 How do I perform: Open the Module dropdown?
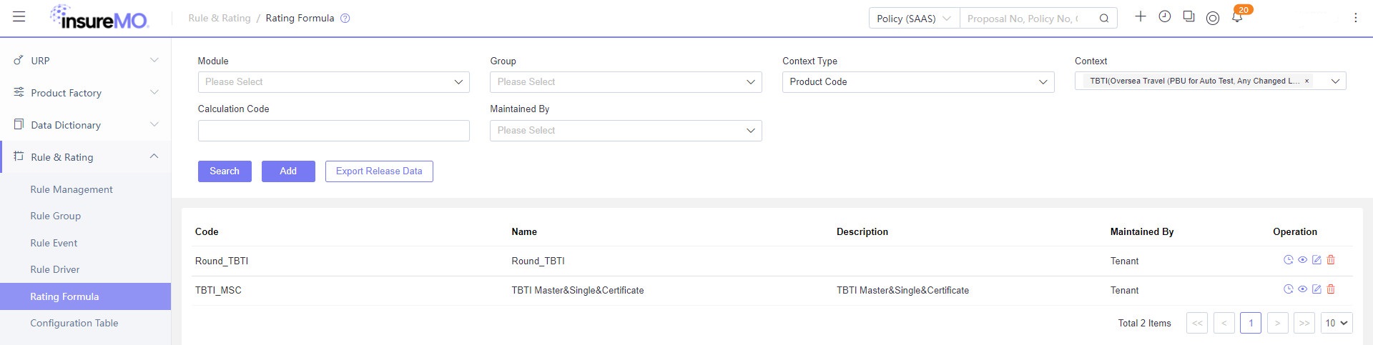click(x=333, y=82)
